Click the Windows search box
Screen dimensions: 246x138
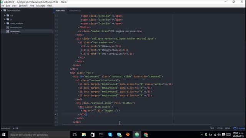click(x=39, y=135)
